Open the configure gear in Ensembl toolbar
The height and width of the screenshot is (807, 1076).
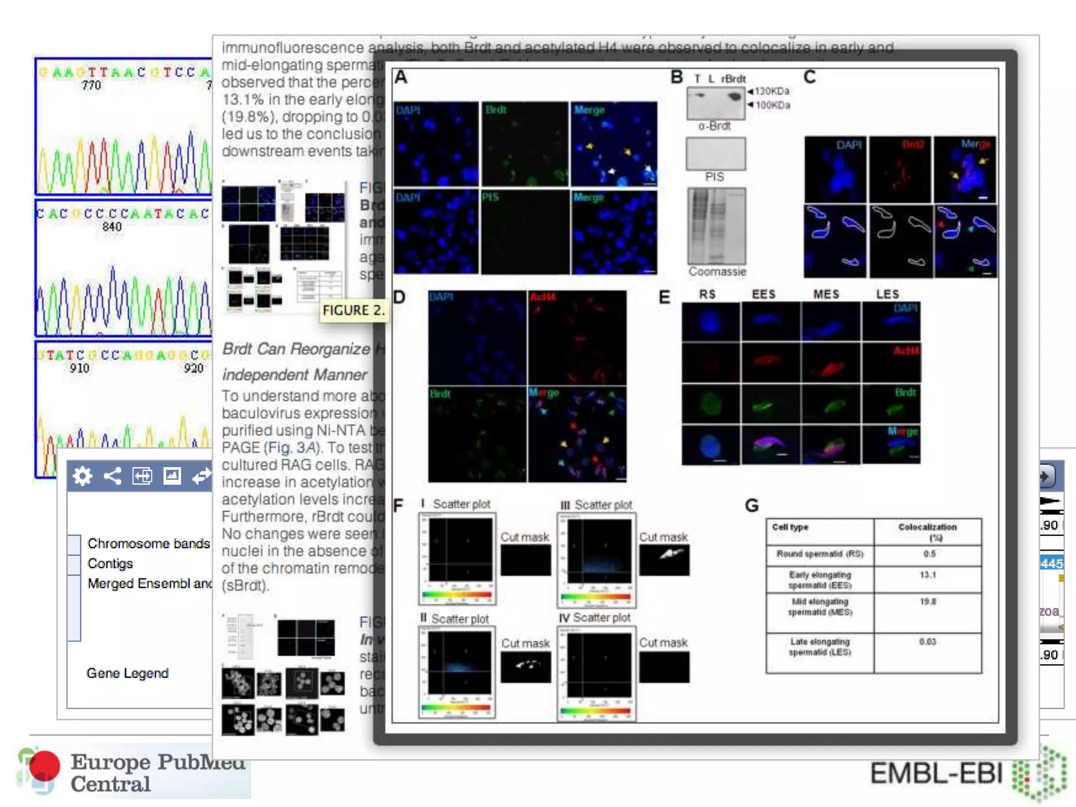click(82, 476)
